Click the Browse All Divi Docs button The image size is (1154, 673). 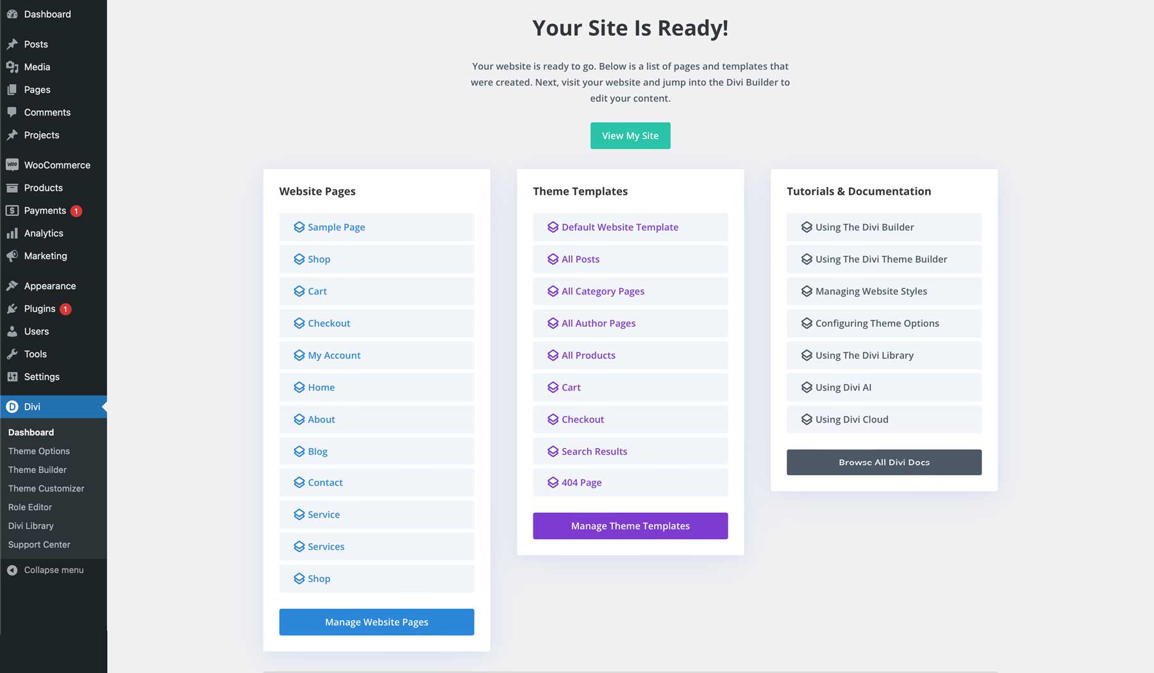point(883,462)
